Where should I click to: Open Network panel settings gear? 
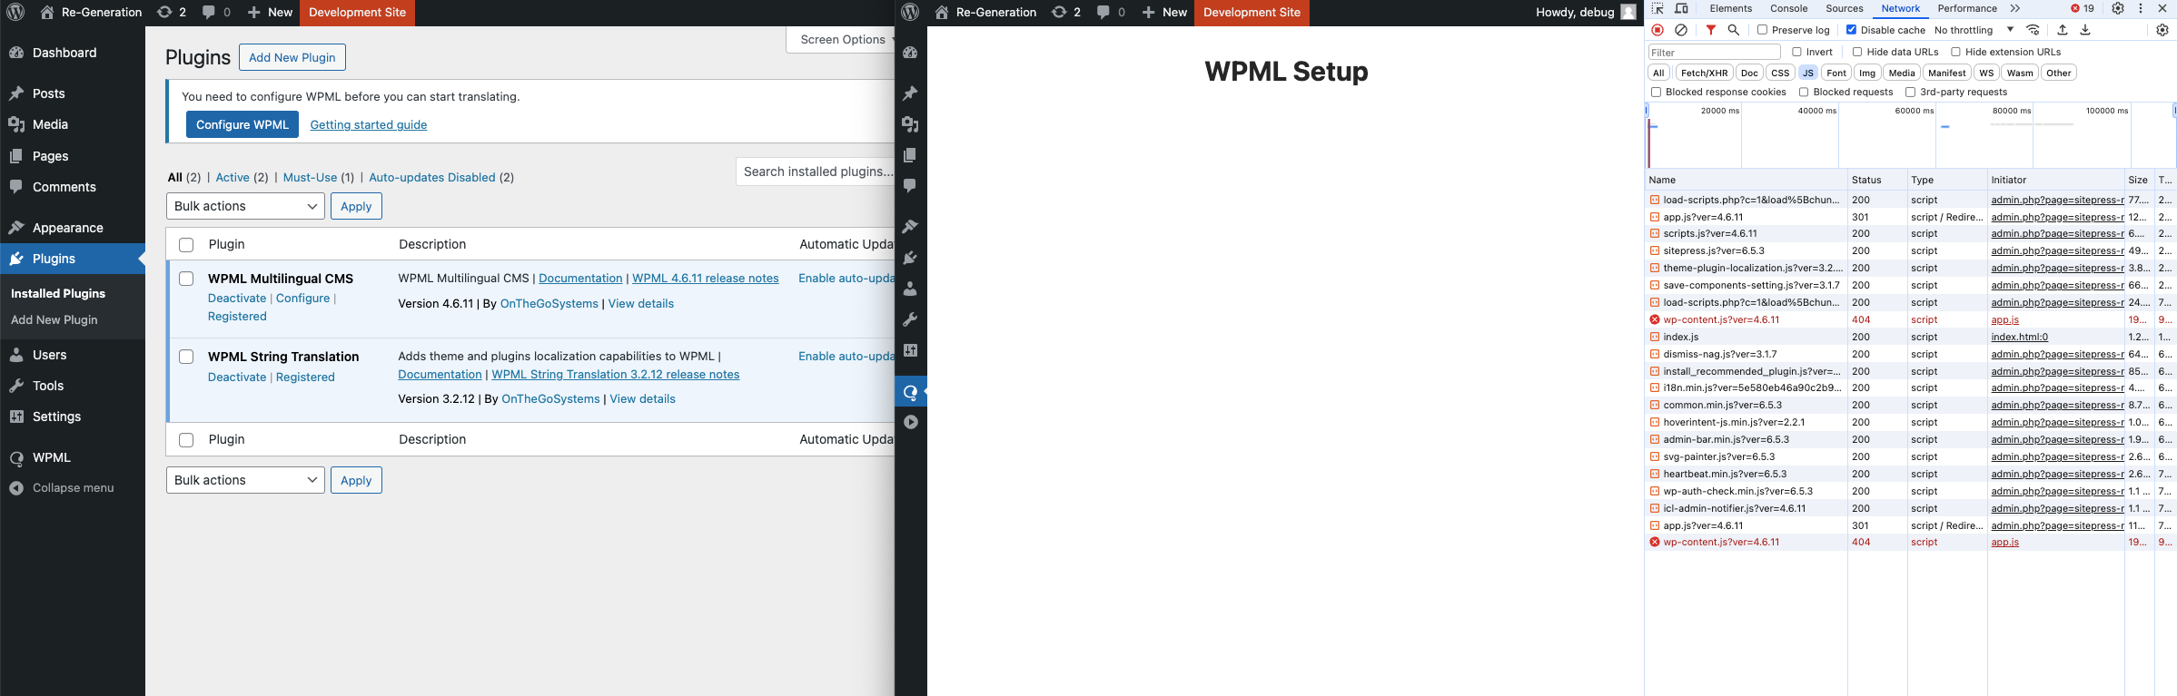[x=2162, y=30]
